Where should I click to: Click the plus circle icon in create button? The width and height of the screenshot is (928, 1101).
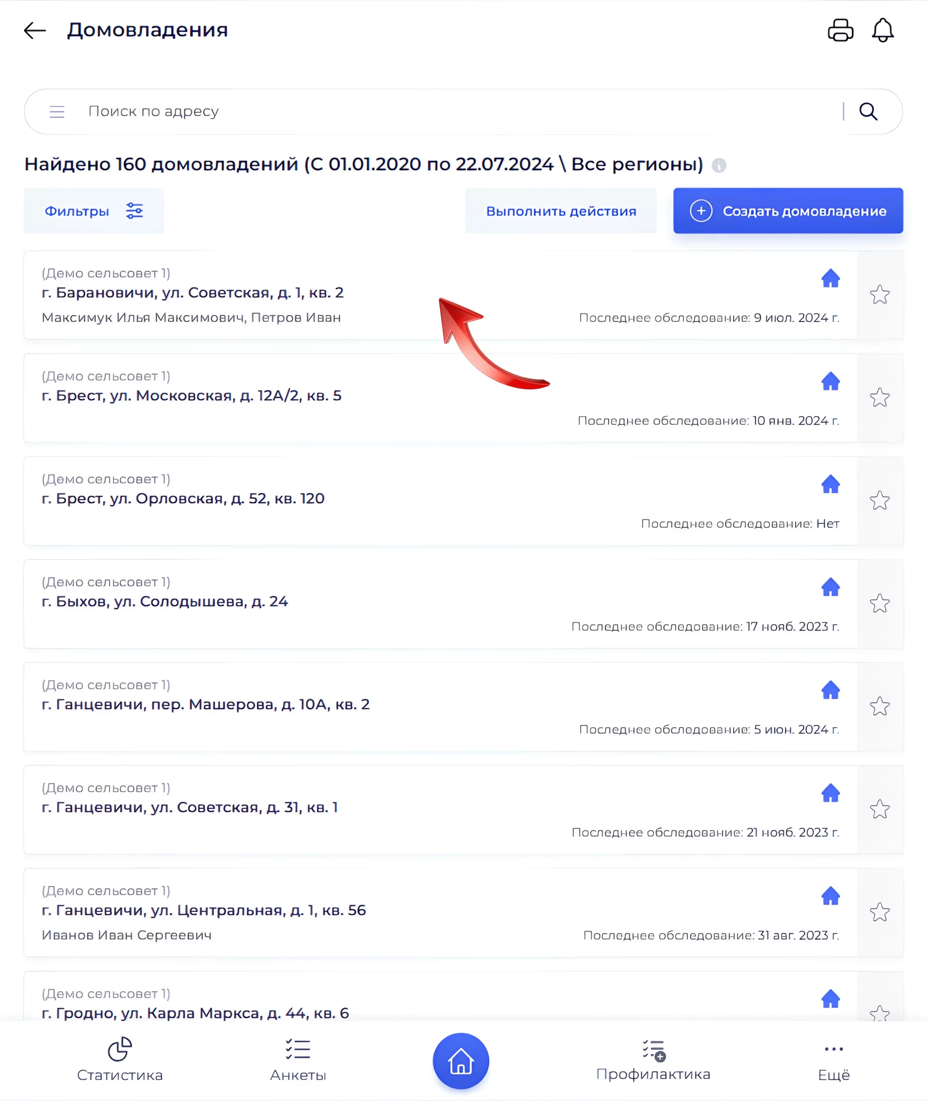point(701,211)
